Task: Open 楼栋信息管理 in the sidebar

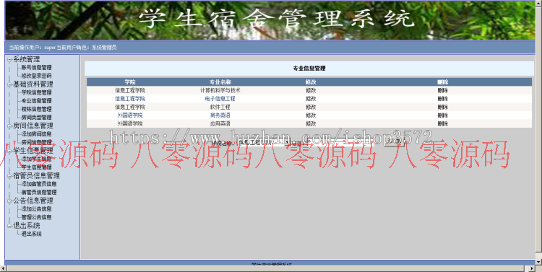Action: click(x=36, y=109)
